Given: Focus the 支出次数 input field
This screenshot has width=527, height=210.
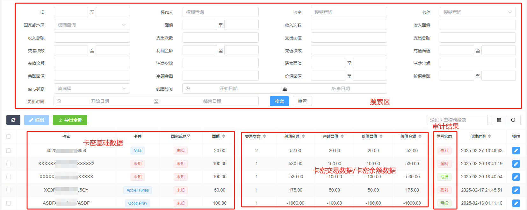Looking at the screenshot, I should pos(220,38).
